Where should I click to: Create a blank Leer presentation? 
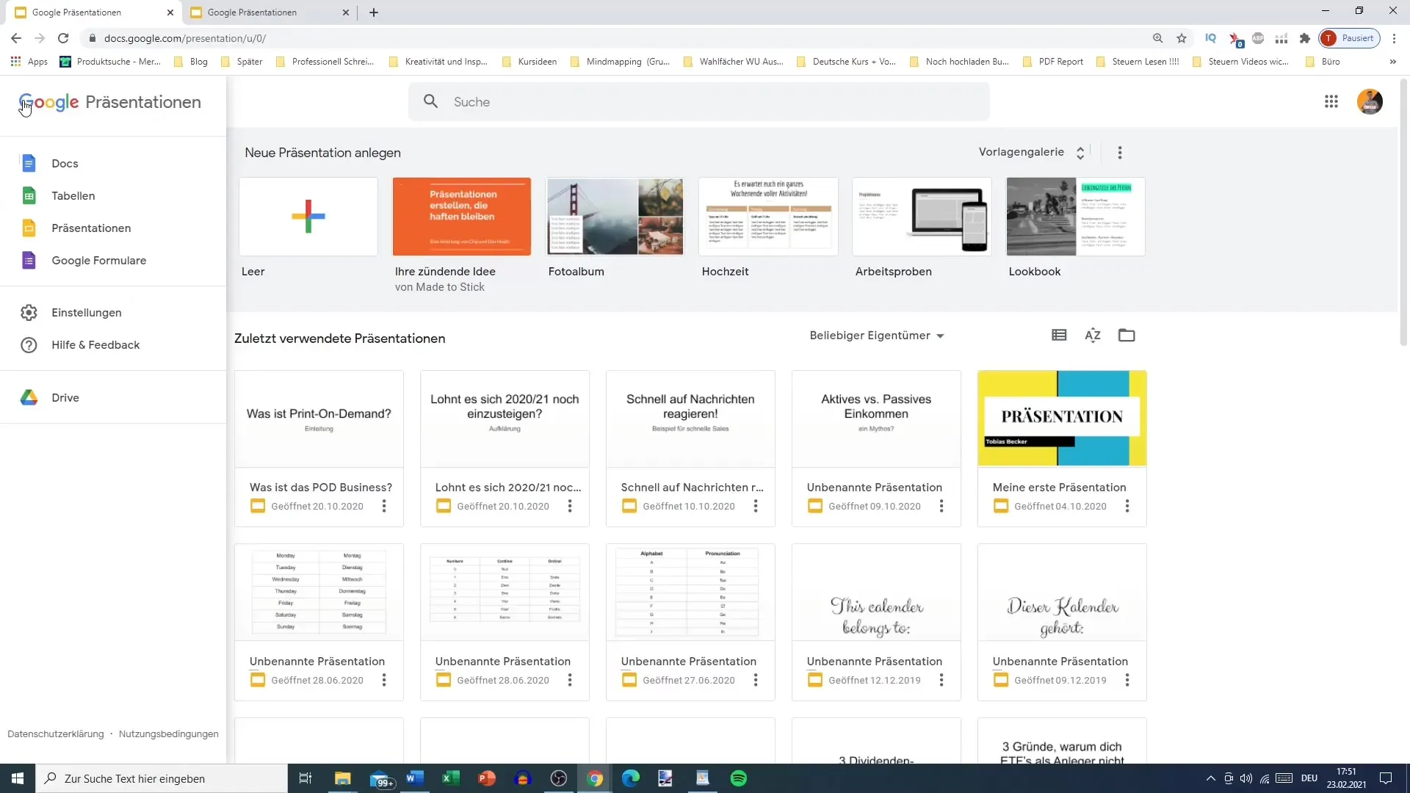click(308, 217)
